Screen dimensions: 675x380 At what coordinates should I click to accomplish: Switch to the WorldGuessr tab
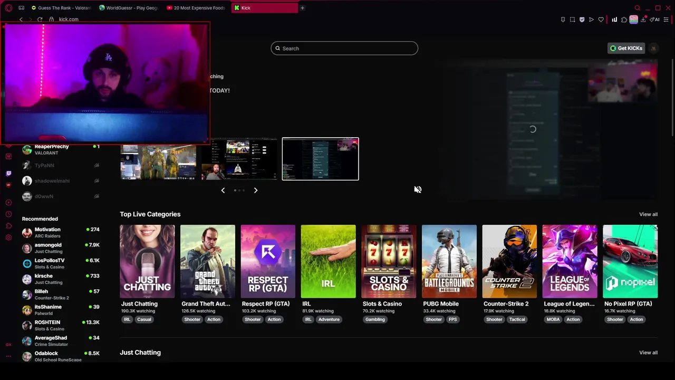[x=128, y=8]
